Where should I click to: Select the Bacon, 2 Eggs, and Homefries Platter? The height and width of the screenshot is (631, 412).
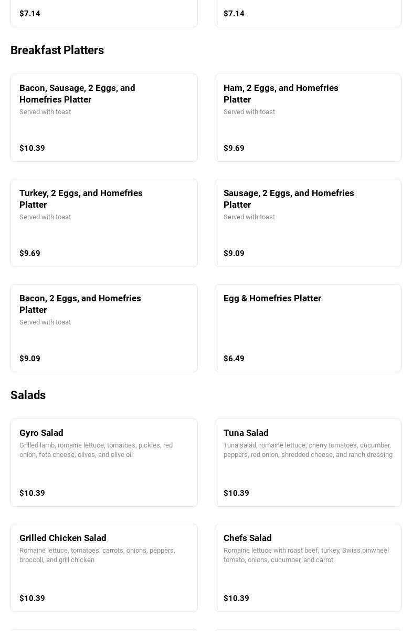pyautogui.click(x=104, y=328)
